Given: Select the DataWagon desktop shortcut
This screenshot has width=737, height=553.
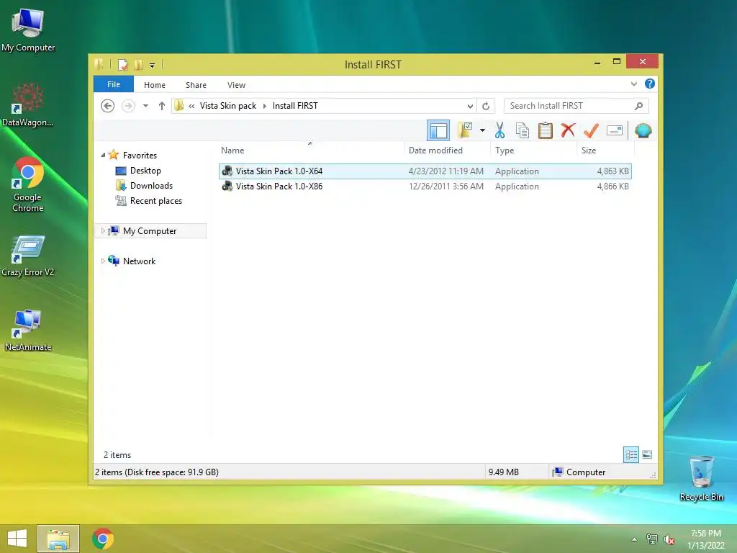Looking at the screenshot, I should (x=28, y=105).
